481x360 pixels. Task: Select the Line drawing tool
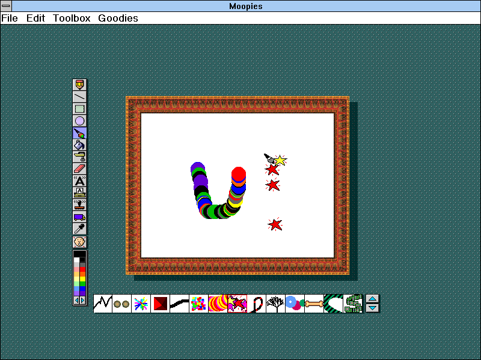(x=79, y=96)
